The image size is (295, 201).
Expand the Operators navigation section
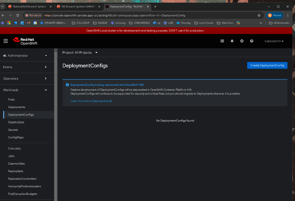point(25,79)
